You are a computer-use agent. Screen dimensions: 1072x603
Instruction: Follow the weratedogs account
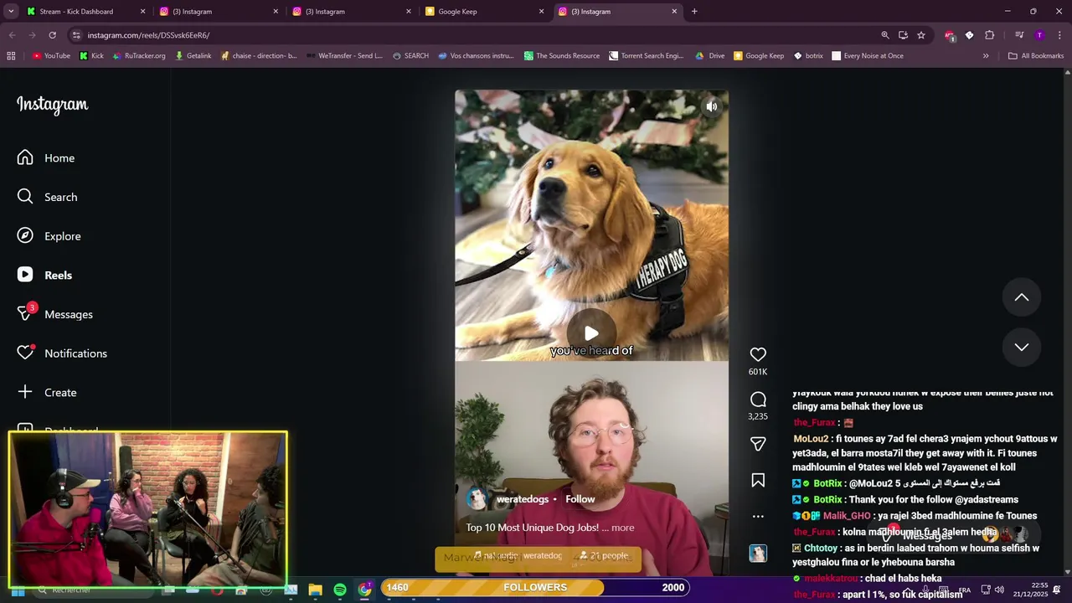click(x=580, y=499)
